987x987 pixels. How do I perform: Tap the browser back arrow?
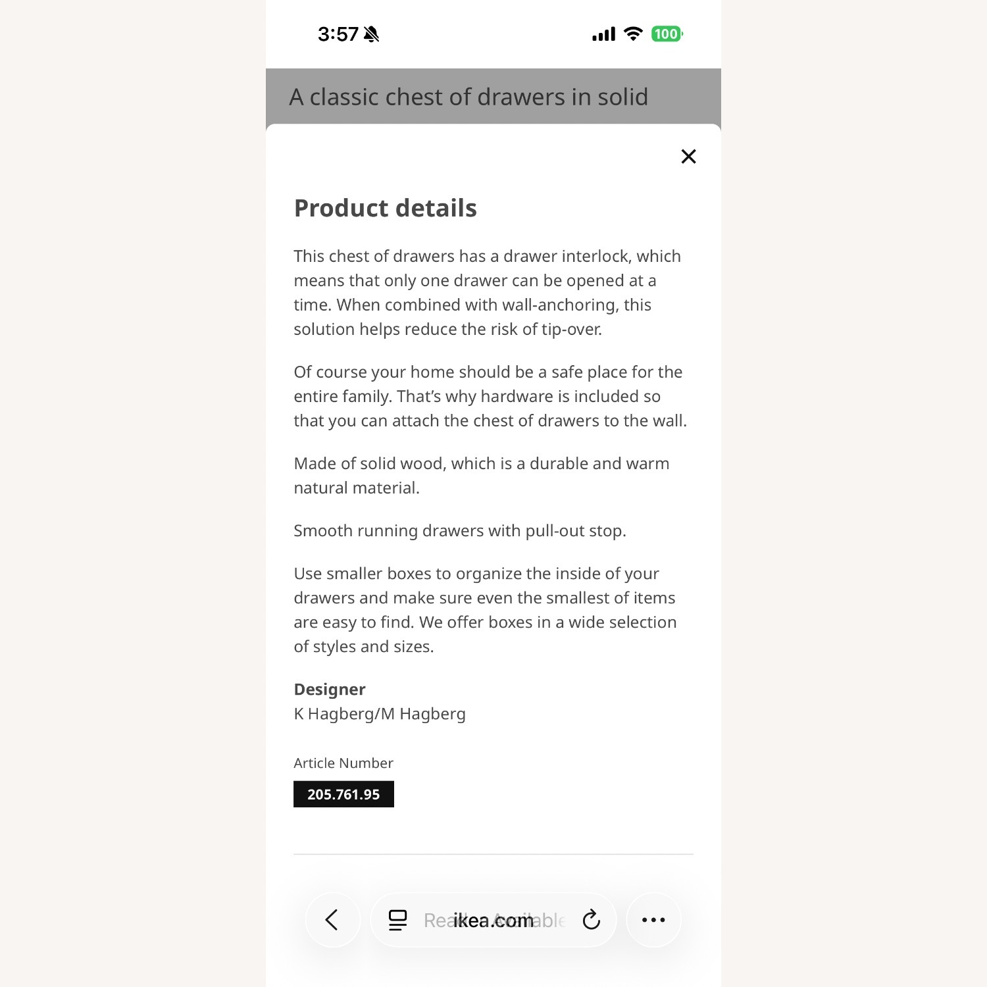click(332, 919)
